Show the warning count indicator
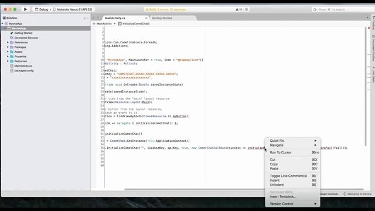Viewport: 375px width, 211px height. pyautogui.click(x=239, y=9)
